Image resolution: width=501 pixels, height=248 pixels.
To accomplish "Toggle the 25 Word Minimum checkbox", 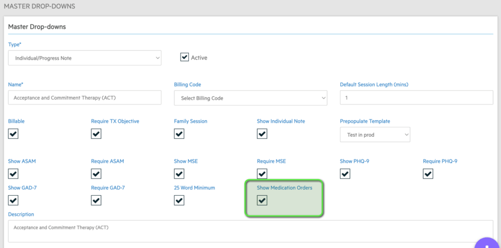I will (x=179, y=201).
